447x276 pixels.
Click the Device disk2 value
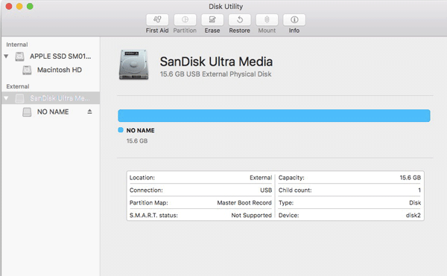tap(413, 216)
